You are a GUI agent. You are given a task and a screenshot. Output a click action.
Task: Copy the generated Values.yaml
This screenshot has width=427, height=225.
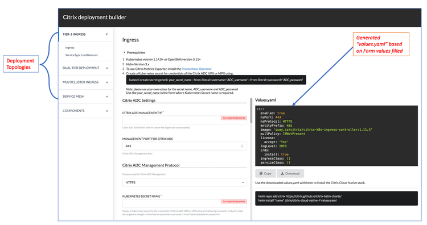[x=265, y=173]
